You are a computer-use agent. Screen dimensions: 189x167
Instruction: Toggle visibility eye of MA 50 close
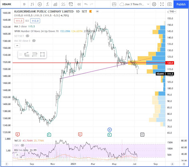[x=34, y=41]
